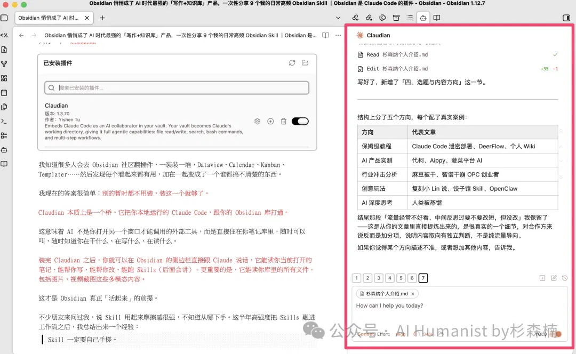
Task: Open the book icon tab in right sidebar
Action: 437,18
